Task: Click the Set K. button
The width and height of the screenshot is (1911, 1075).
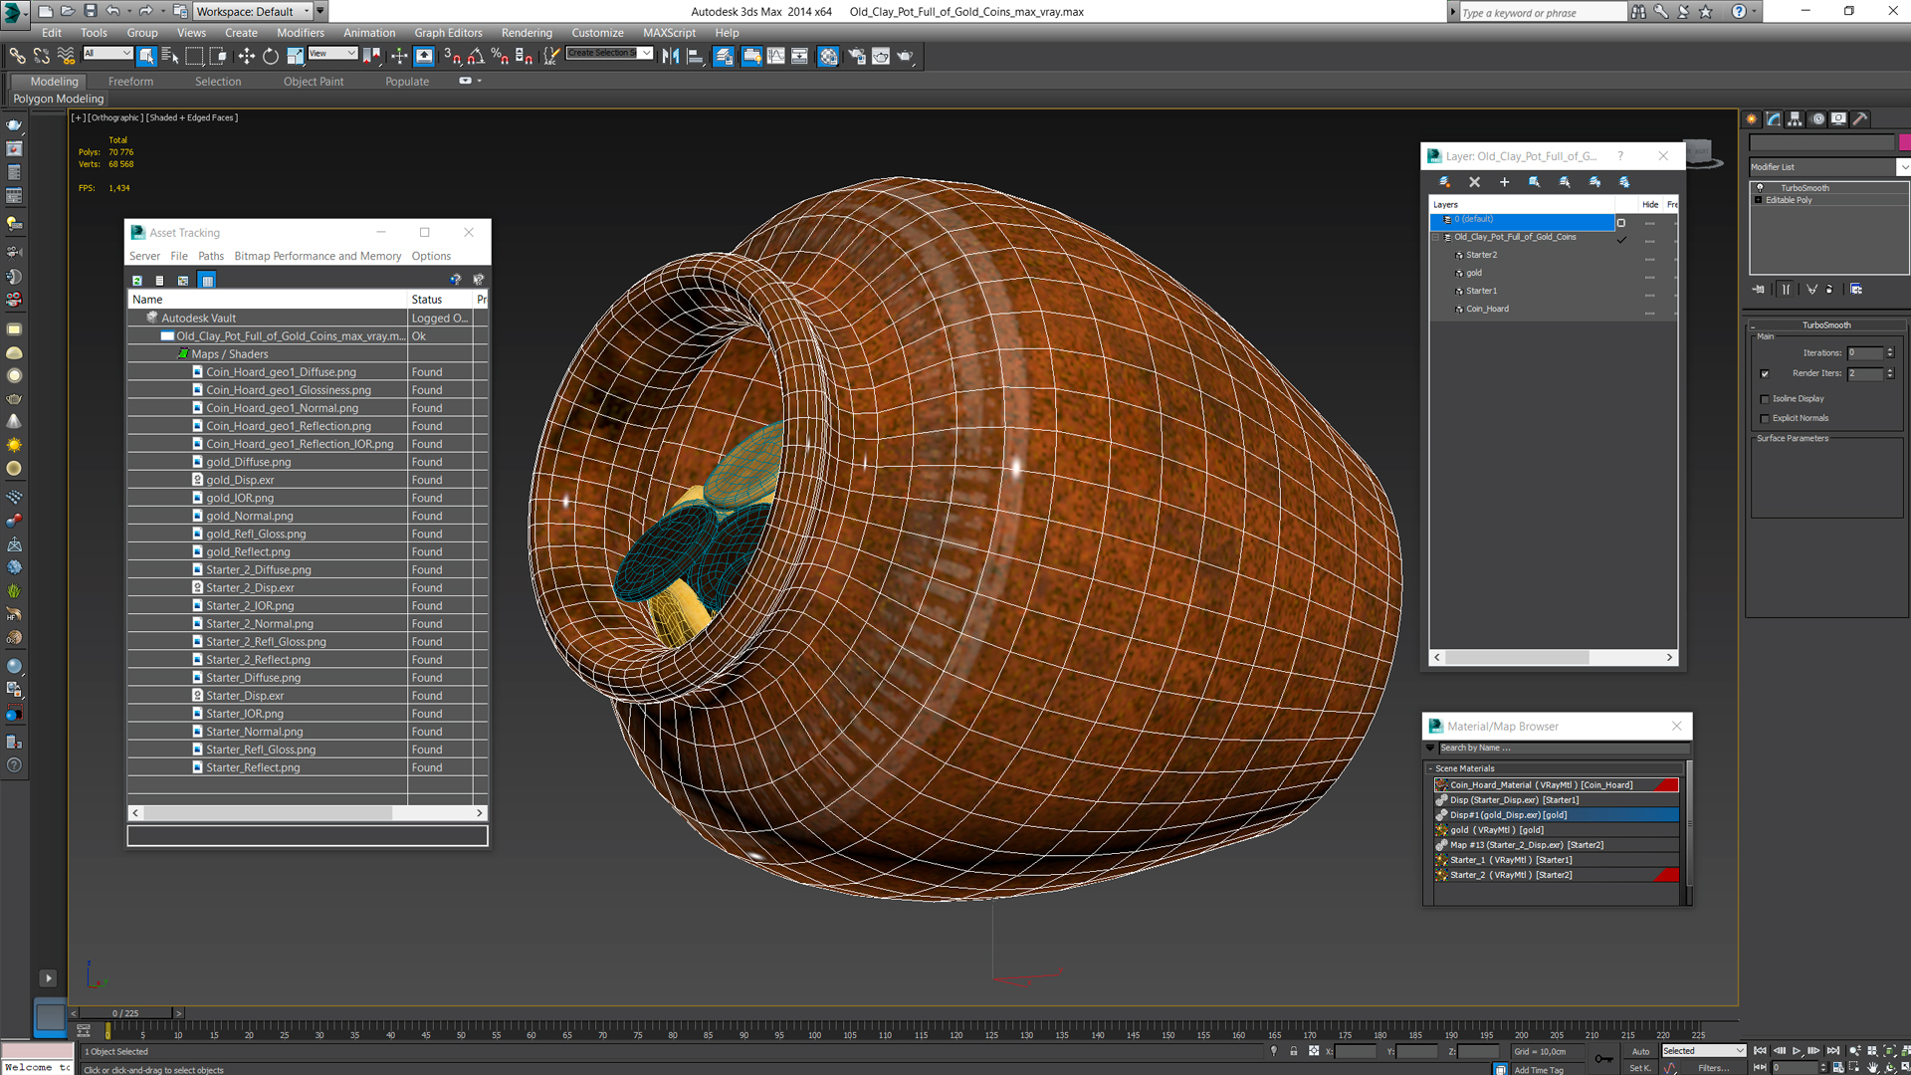Action: 1640,1068
